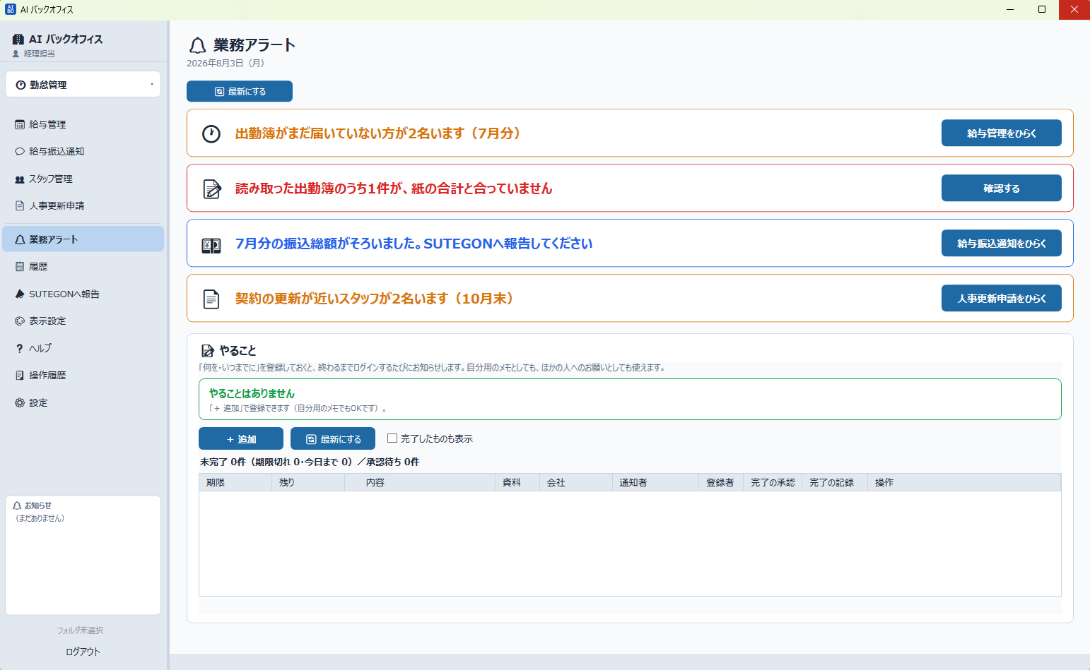Click the 給与振込通知 speech bubble icon
The image size is (1090, 670).
pyautogui.click(x=20, y=151)
